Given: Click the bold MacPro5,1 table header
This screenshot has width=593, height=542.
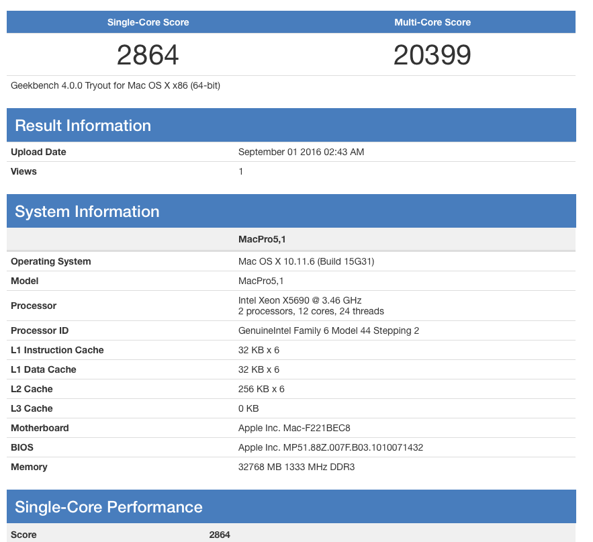Looking at the screenshot, I should (x=262, y=239).
